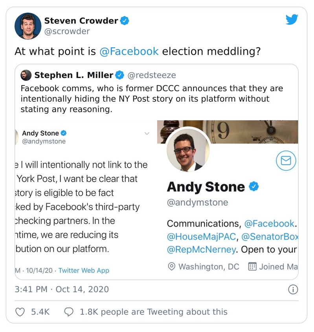Click the tweet info icon
Viewport: 314px width, 332px height.
point(293,290)
